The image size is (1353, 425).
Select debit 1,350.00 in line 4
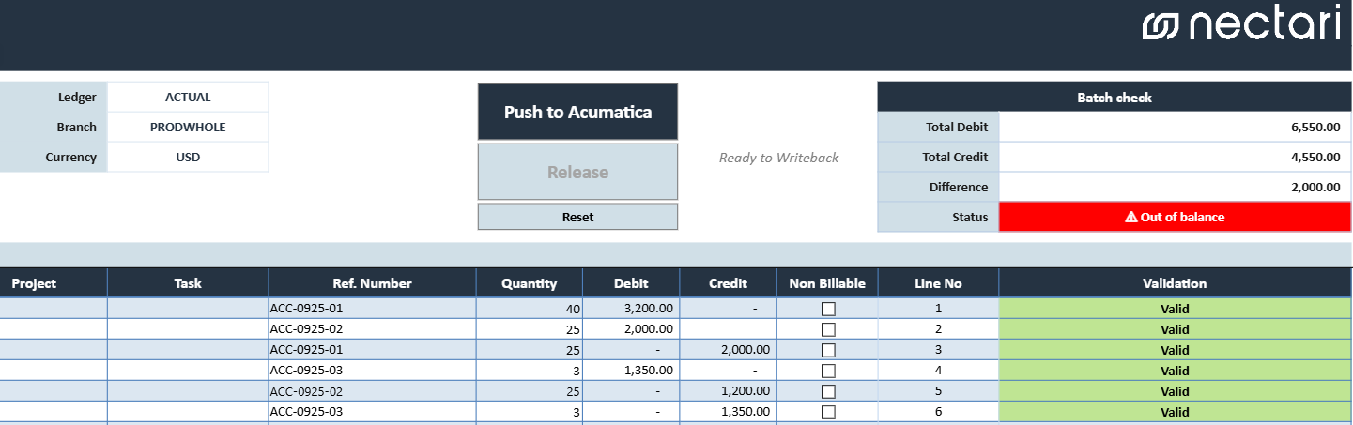(x=631, y=371)
